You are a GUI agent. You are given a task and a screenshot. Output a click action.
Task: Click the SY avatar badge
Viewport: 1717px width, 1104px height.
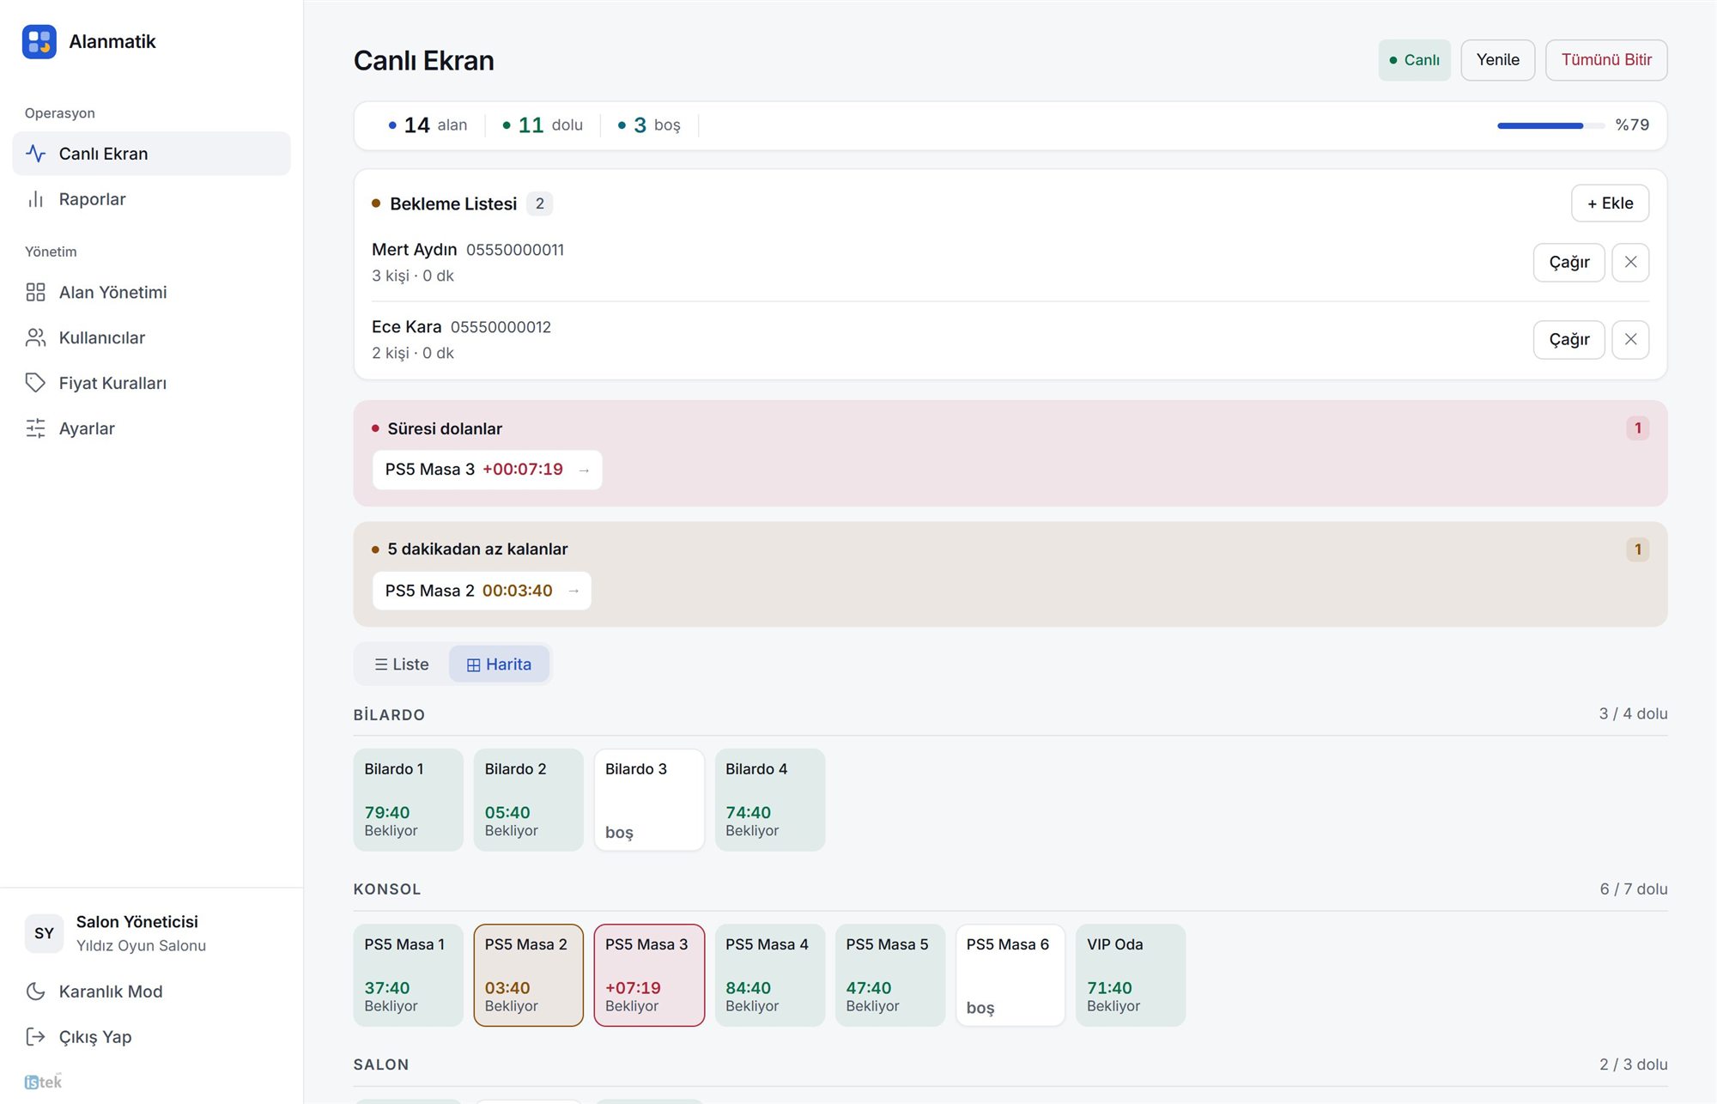[x=44, y=933]
